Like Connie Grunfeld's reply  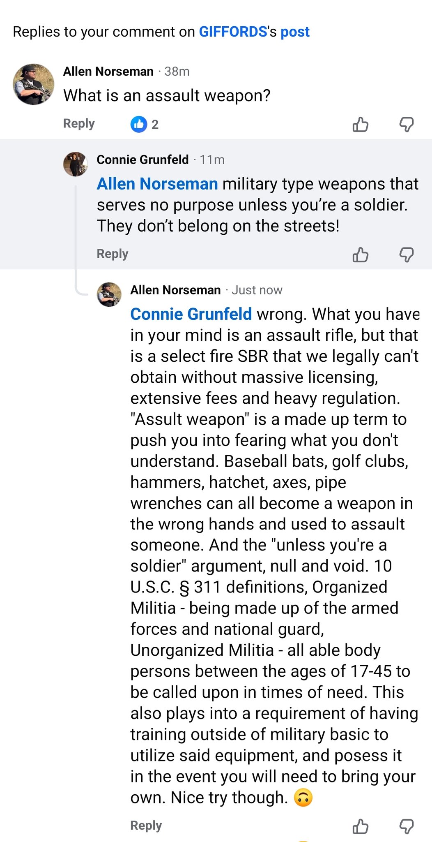pos(360,255)
